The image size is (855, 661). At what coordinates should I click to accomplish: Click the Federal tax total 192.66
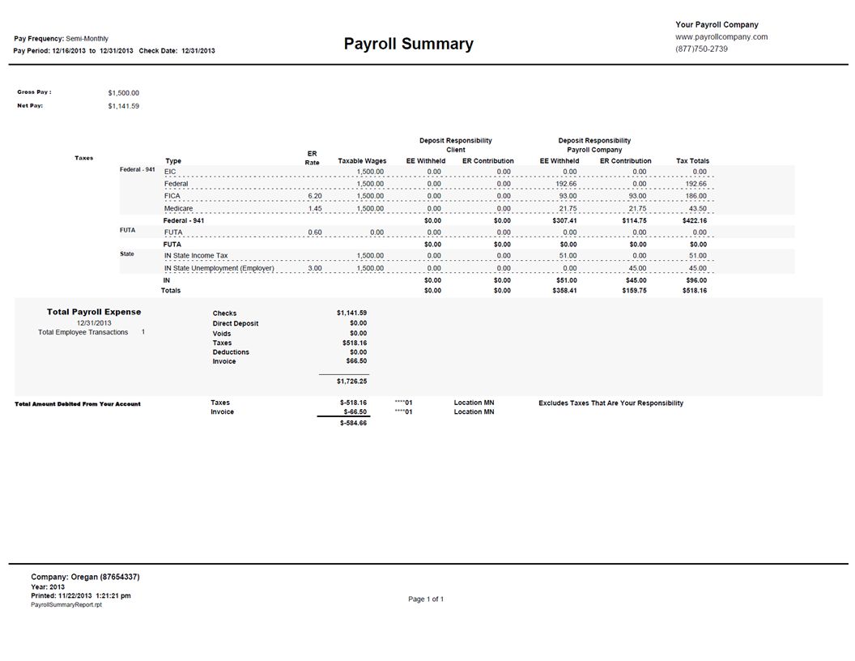coord(695,185)
